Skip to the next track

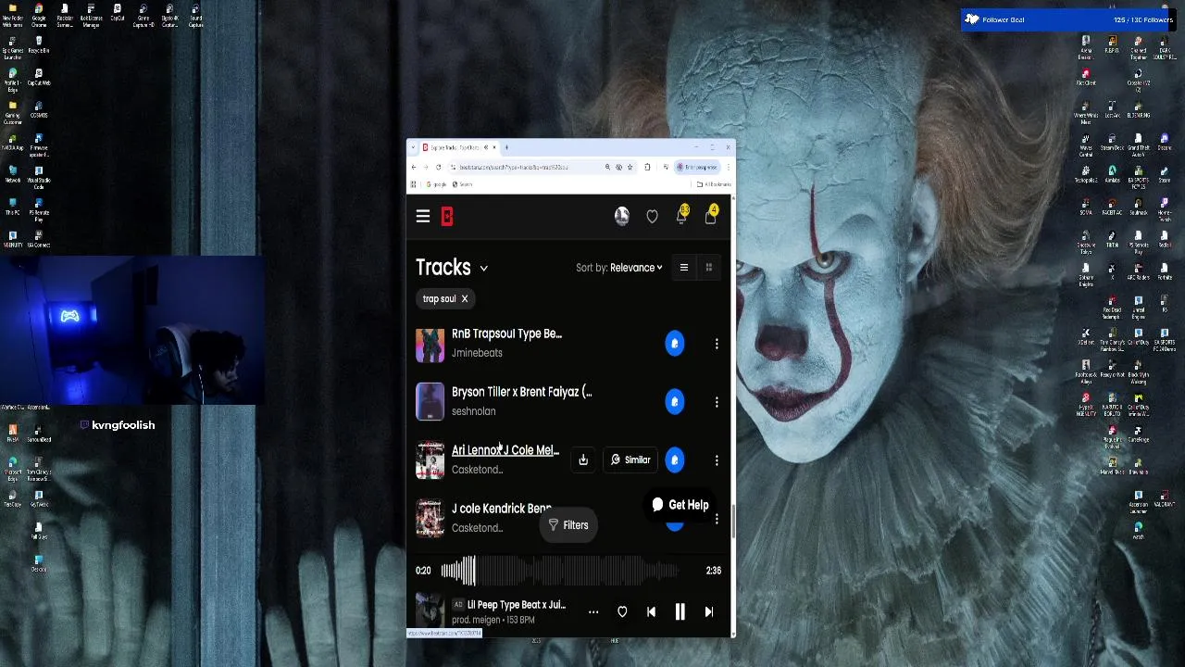(x=708, y=612)
